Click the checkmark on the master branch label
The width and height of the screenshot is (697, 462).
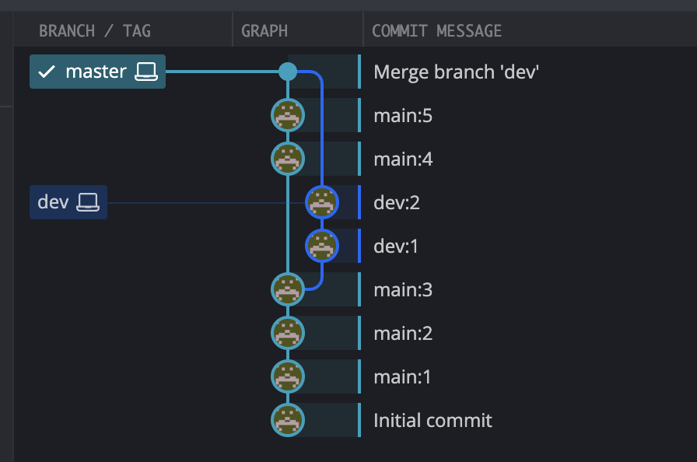pos(47,71)
